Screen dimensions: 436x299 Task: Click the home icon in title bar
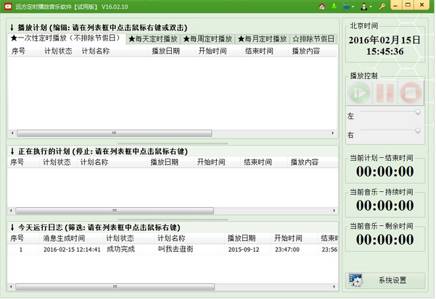[x=321, y=7]
